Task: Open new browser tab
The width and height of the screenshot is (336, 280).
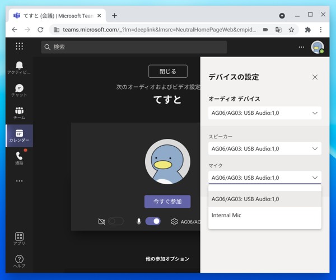Action: point(114,16)
